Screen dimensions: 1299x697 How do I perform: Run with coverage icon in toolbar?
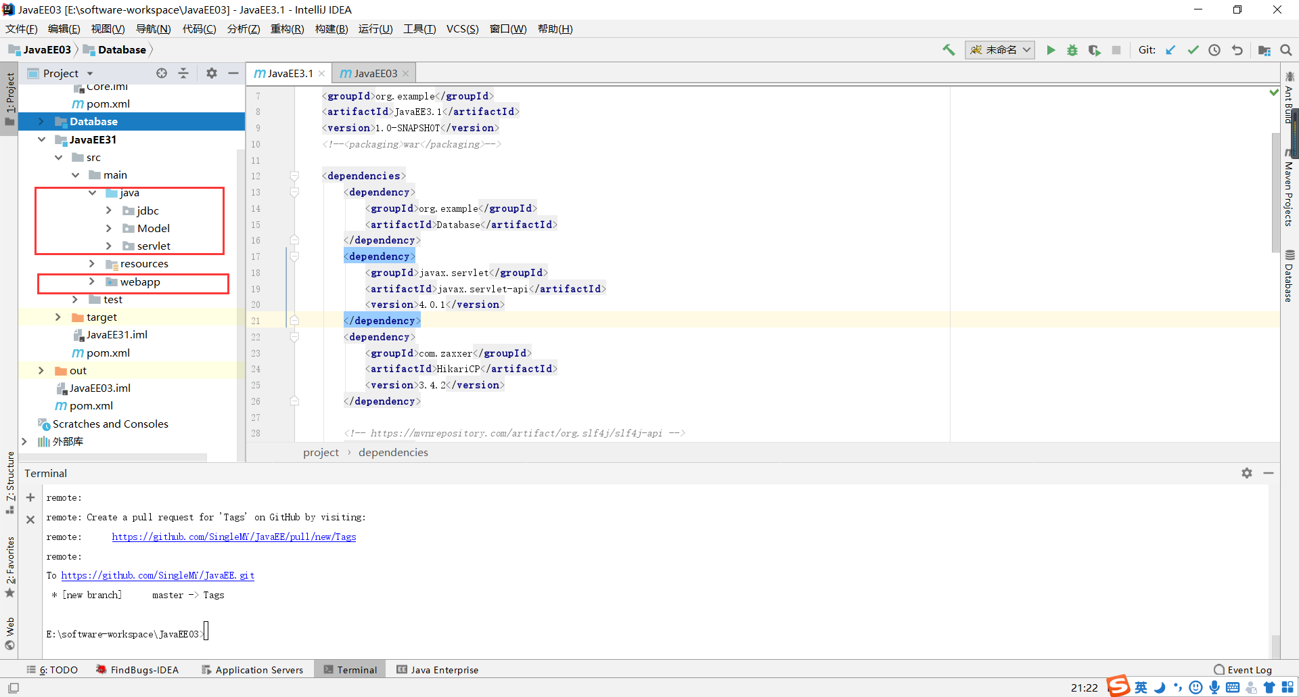click(x=1094, y=50)
